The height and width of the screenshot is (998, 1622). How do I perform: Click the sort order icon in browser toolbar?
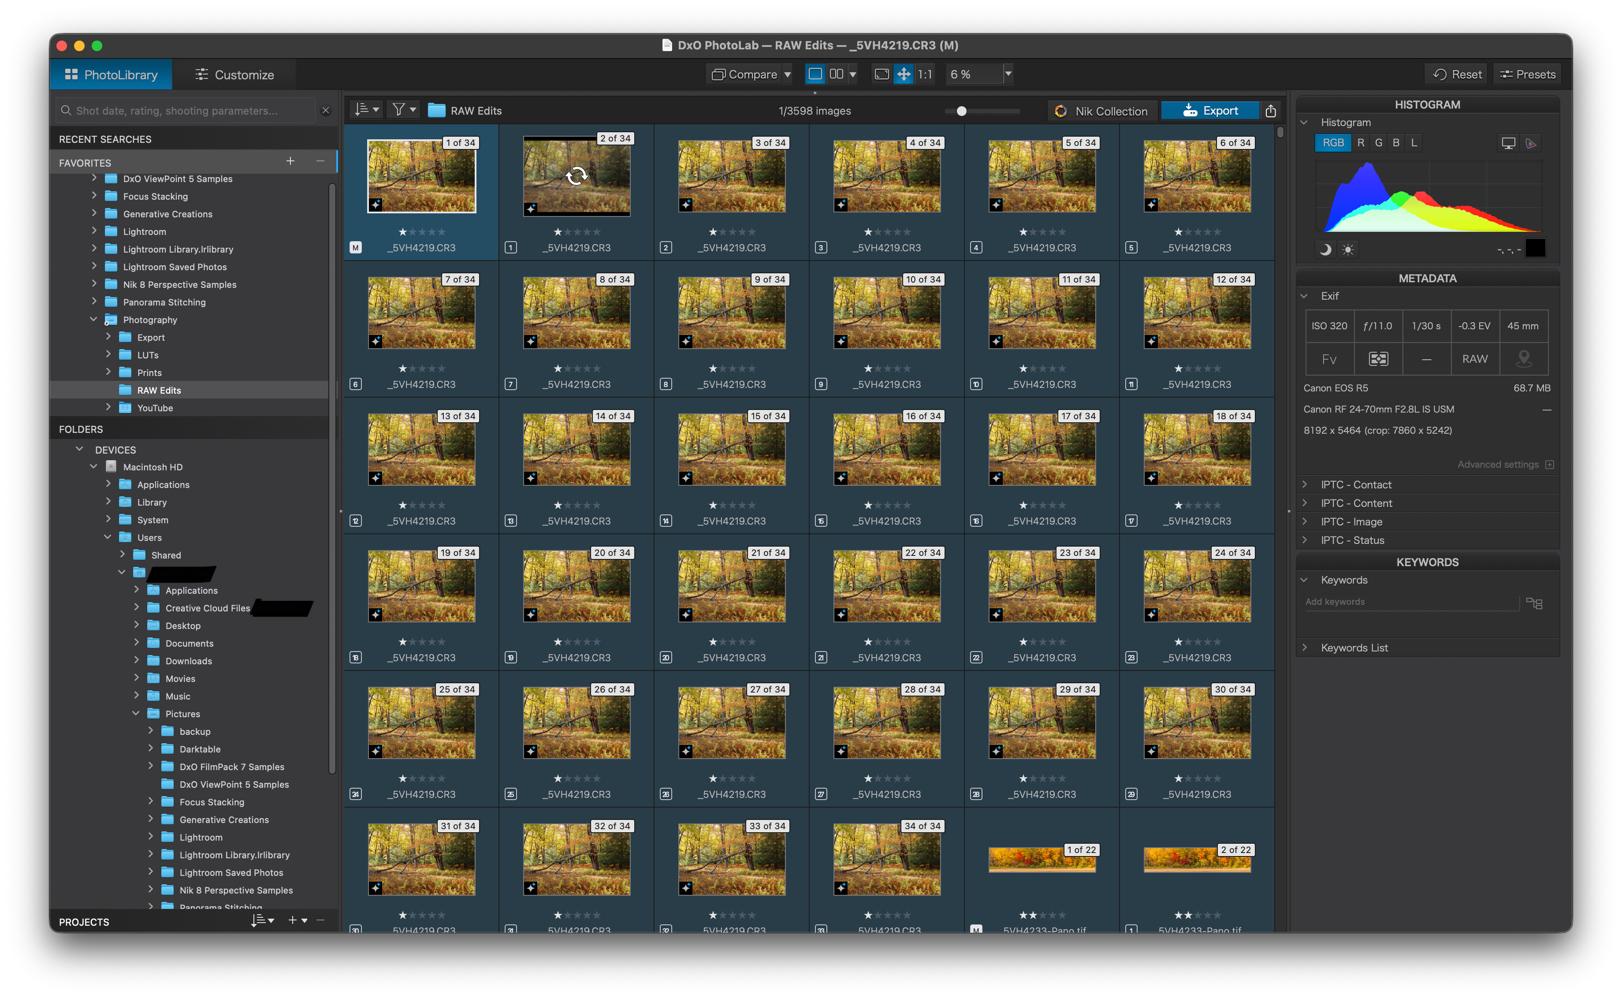point(362,110)
